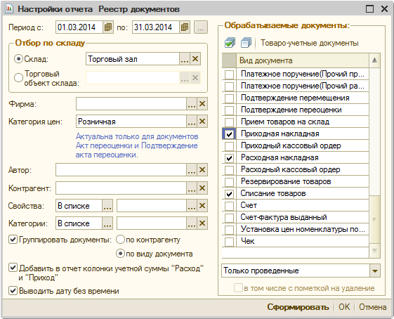Open Свойства condition type selector
394x319 pixels.
(x=107, y=206)
